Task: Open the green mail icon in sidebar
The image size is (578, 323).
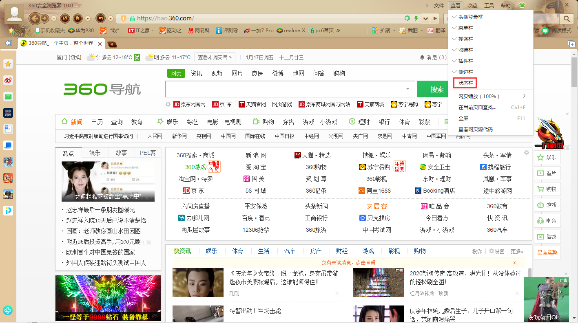Action: (8, 97)
